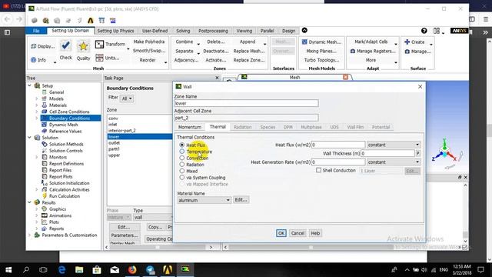Click the layout arrangement icon near ANSYS logo
492x277 pixels.
(437, 31)
